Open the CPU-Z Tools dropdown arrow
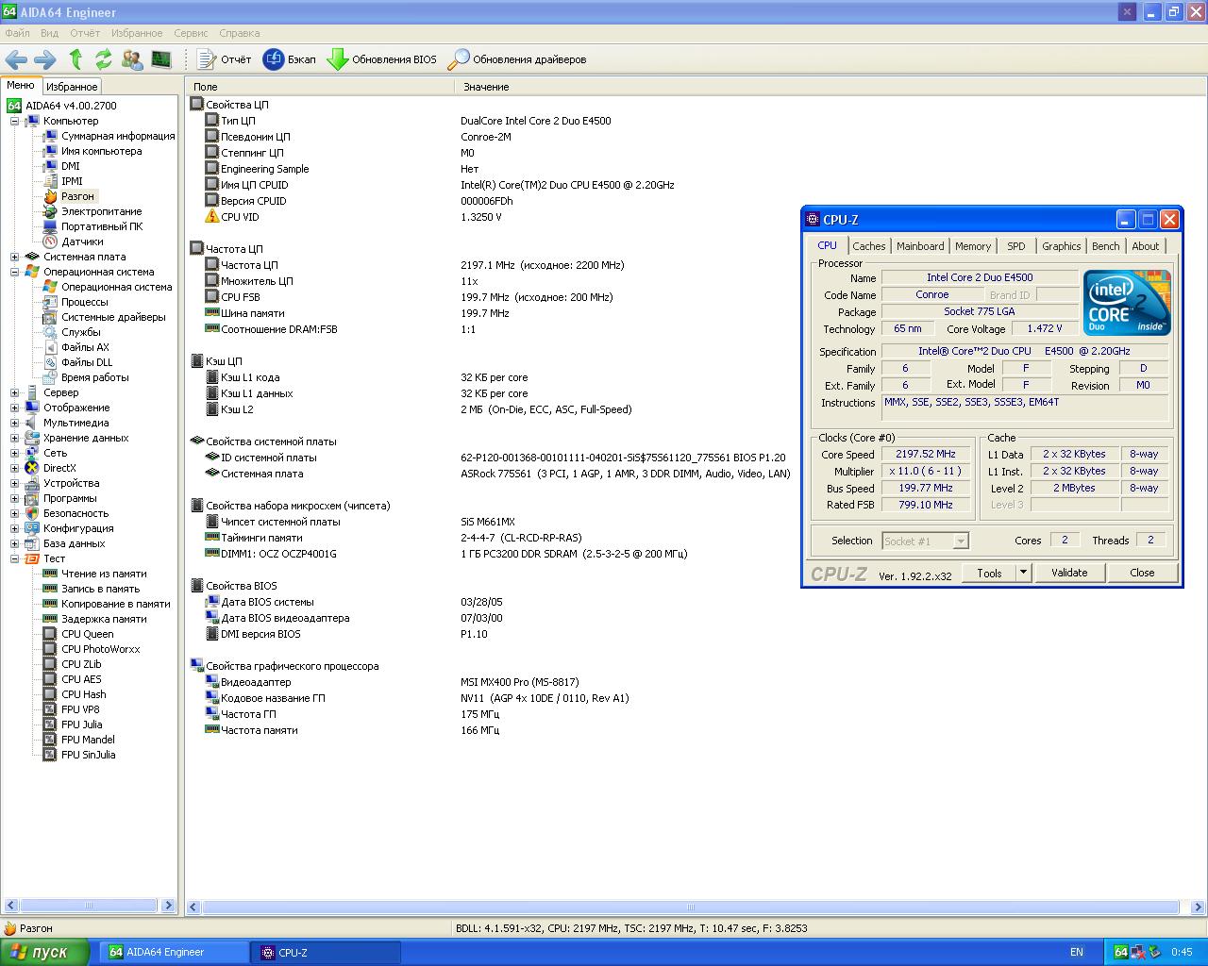The height and width of the screenshot is (966, 1208). 1023,573
